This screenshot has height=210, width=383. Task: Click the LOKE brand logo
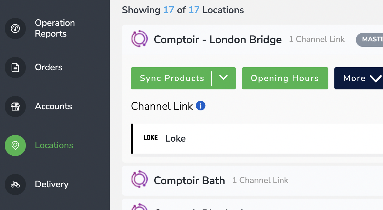pos(150,138)
